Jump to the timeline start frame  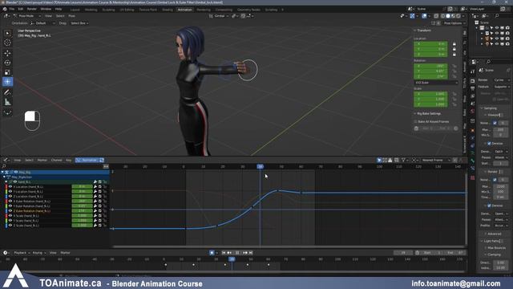224,253
